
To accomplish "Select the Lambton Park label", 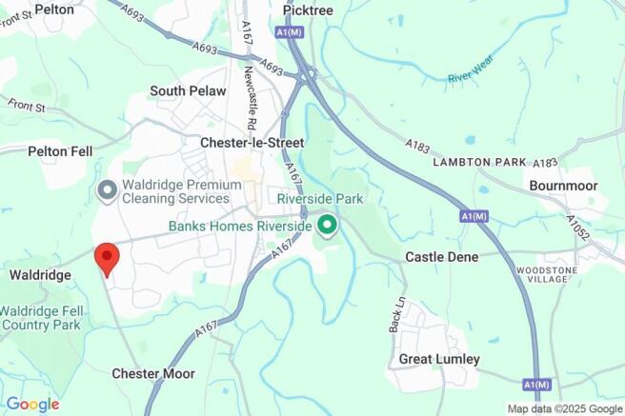I will (x=479, y=162).
